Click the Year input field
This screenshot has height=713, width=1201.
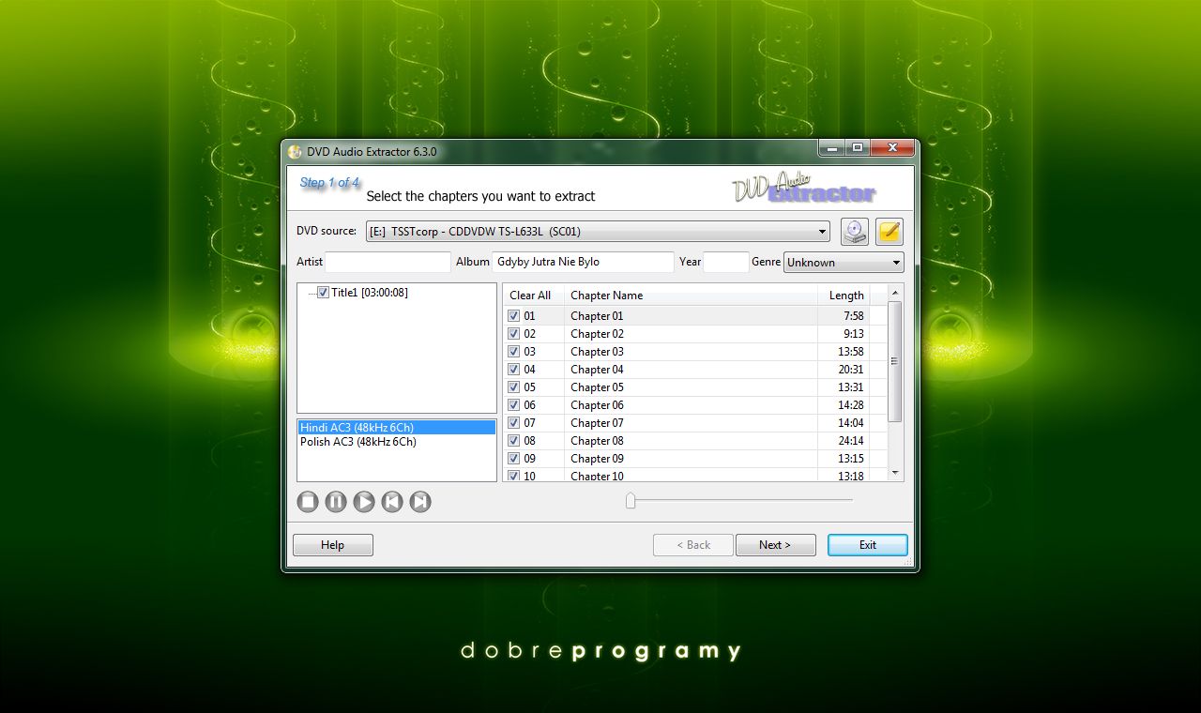[726, 262]
